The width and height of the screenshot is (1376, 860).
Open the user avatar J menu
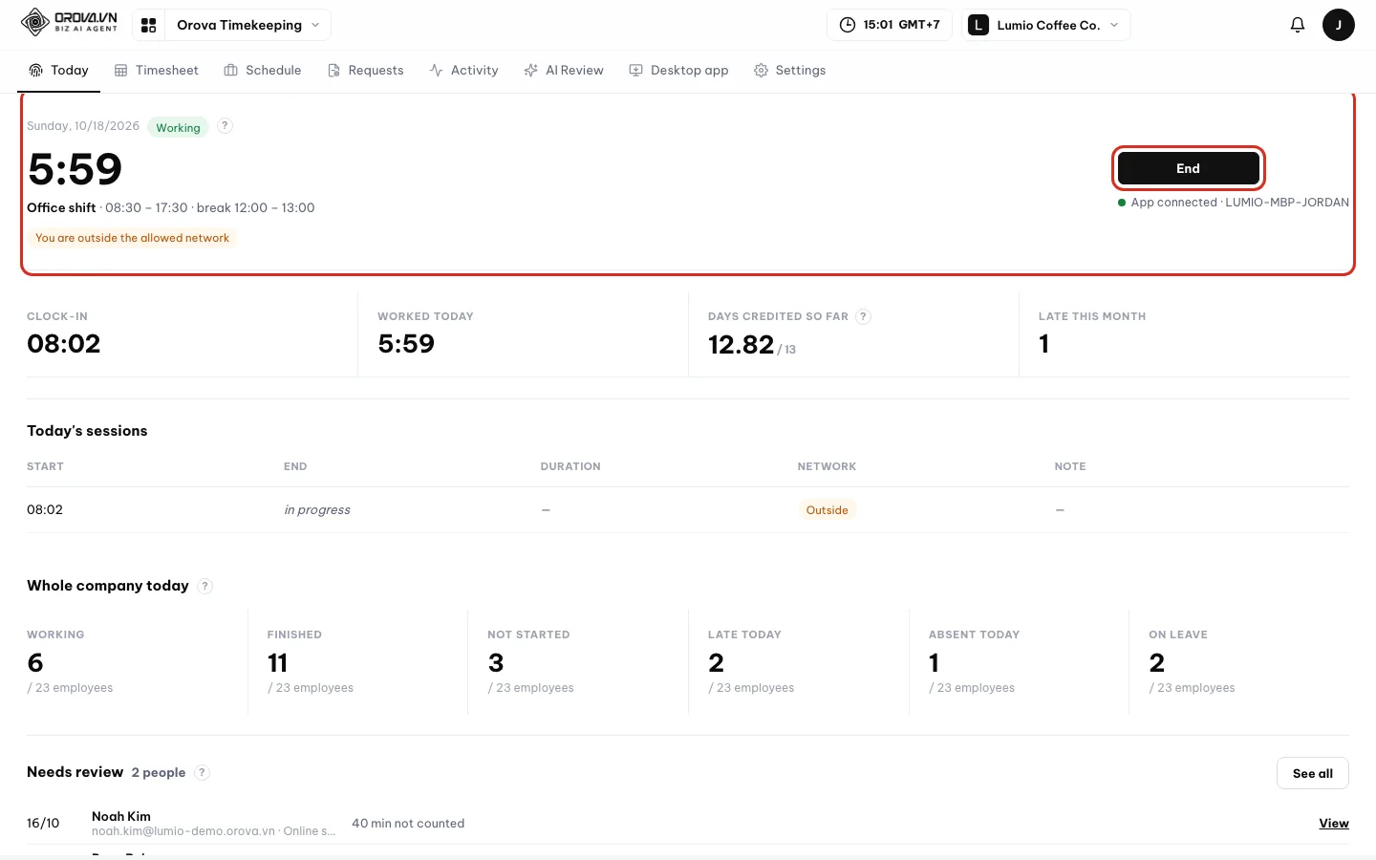click(x=1338, y=25)
